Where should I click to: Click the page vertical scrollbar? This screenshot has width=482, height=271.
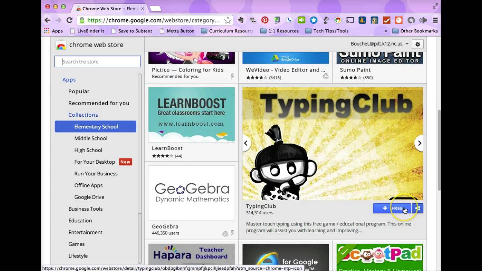(x=439, y=151)
